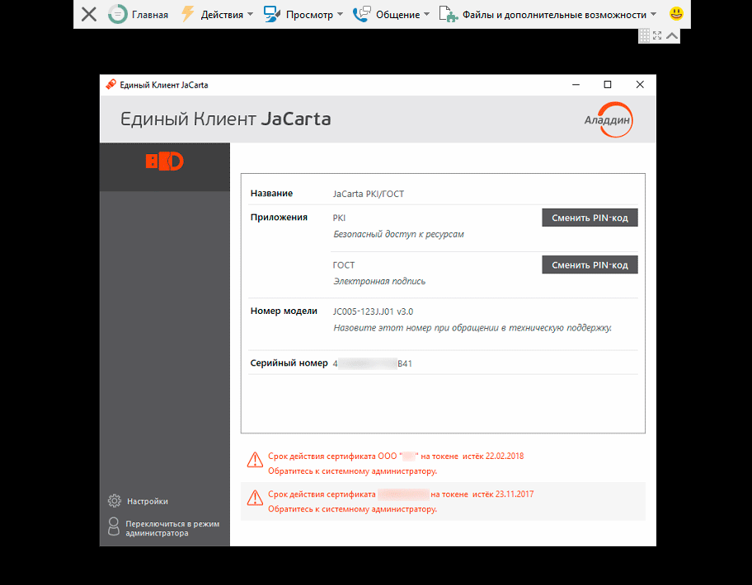Change PIN code for PKI application

590,218
